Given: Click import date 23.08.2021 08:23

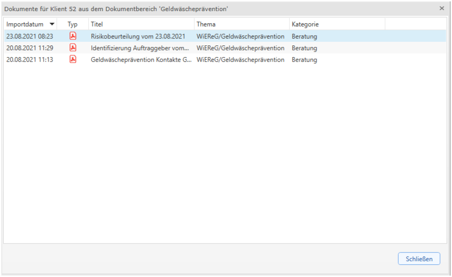Looking at the screenshot, I should (x=30, y=36).
